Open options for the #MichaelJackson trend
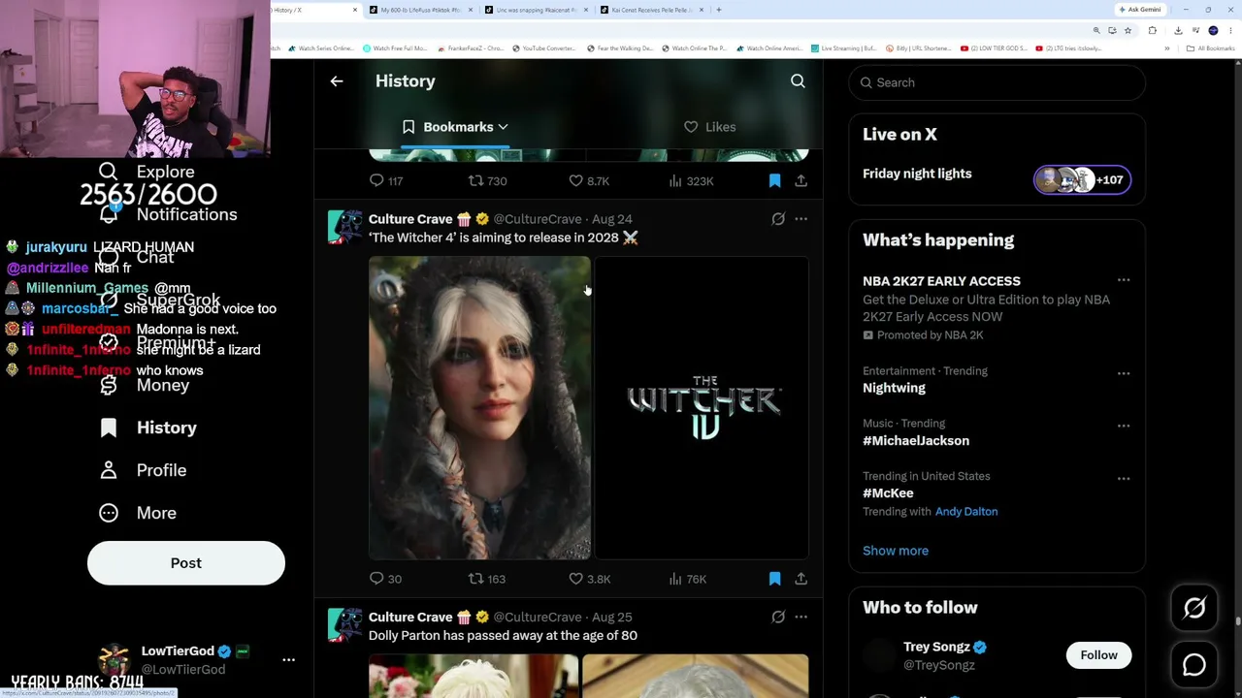Screen dimensions: 1242x698 pos(1124,426)
